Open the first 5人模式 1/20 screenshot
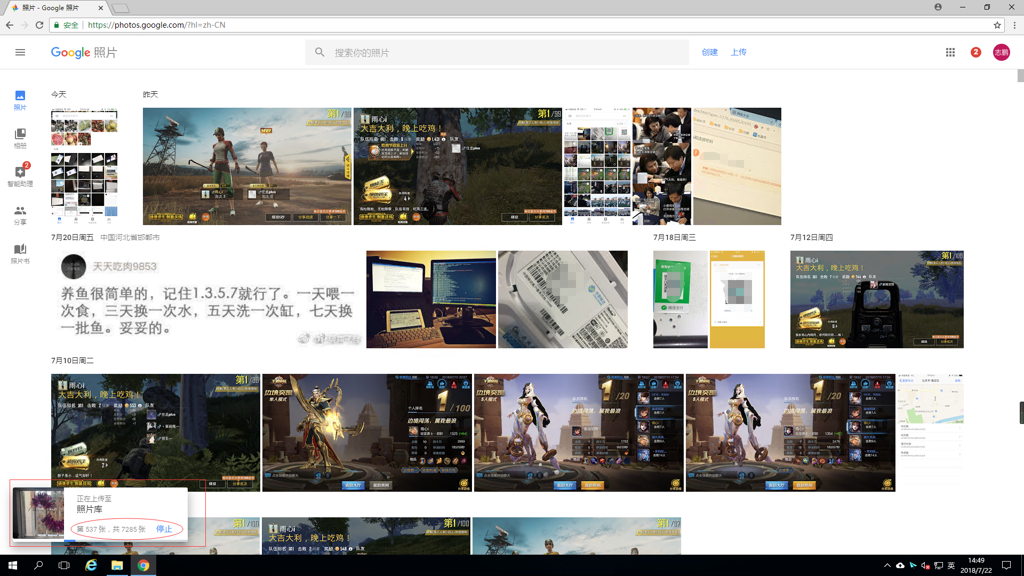The width and height of the screenshot is (1024, 576). 579,433
